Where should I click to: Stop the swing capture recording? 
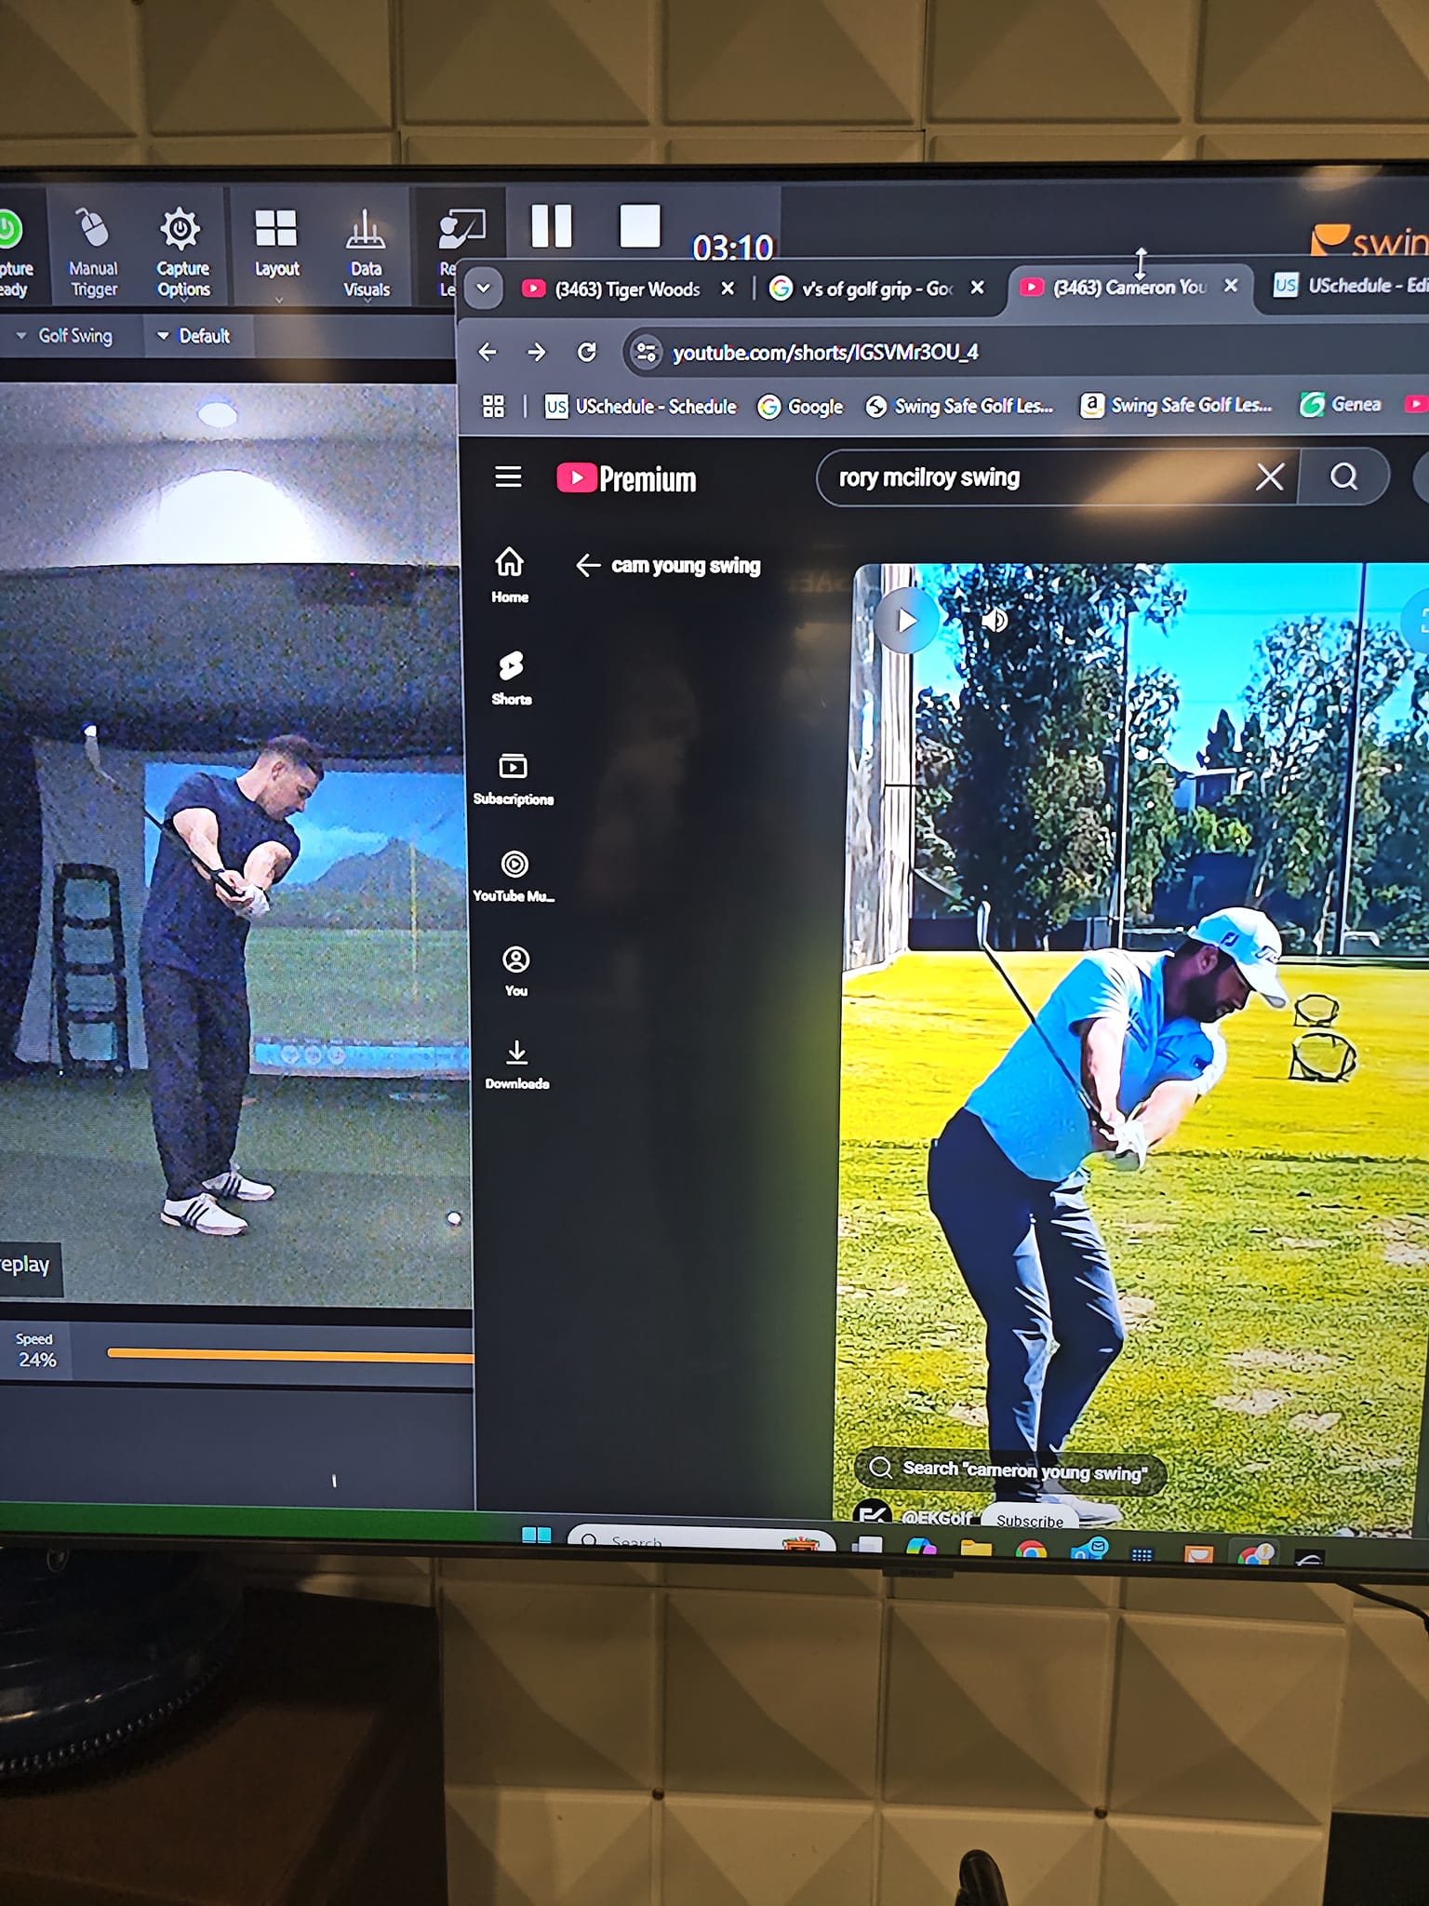click(x=640, y=225)
